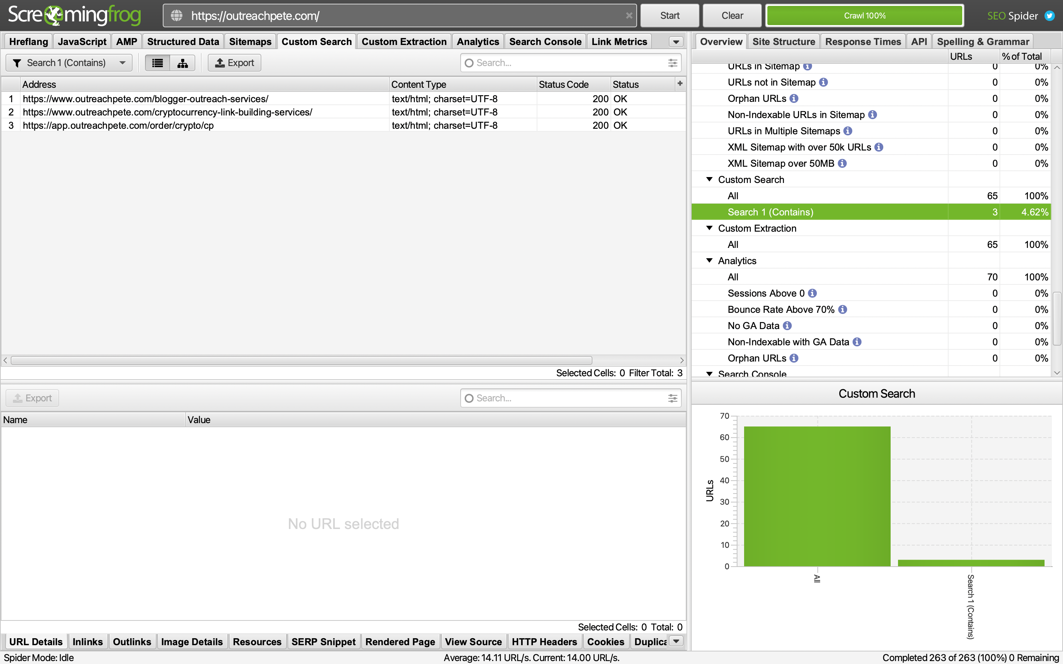
Task: Select the app.outreachpete.com/order/crypto/cp row
Action: click(344, 125)
